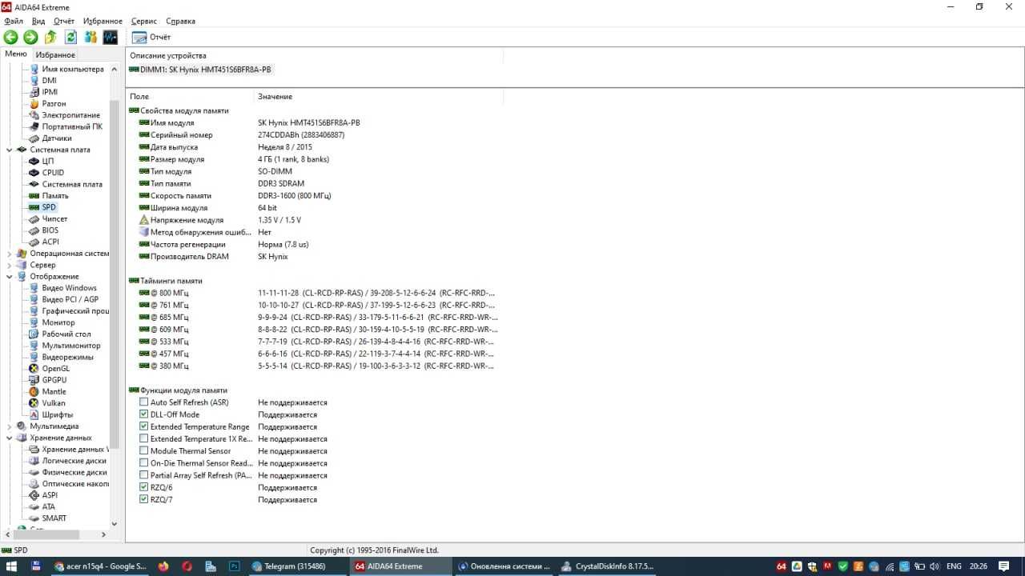Open the Память memory page
Viewport: 1025px width, 576px height.
tap(55, 195)
